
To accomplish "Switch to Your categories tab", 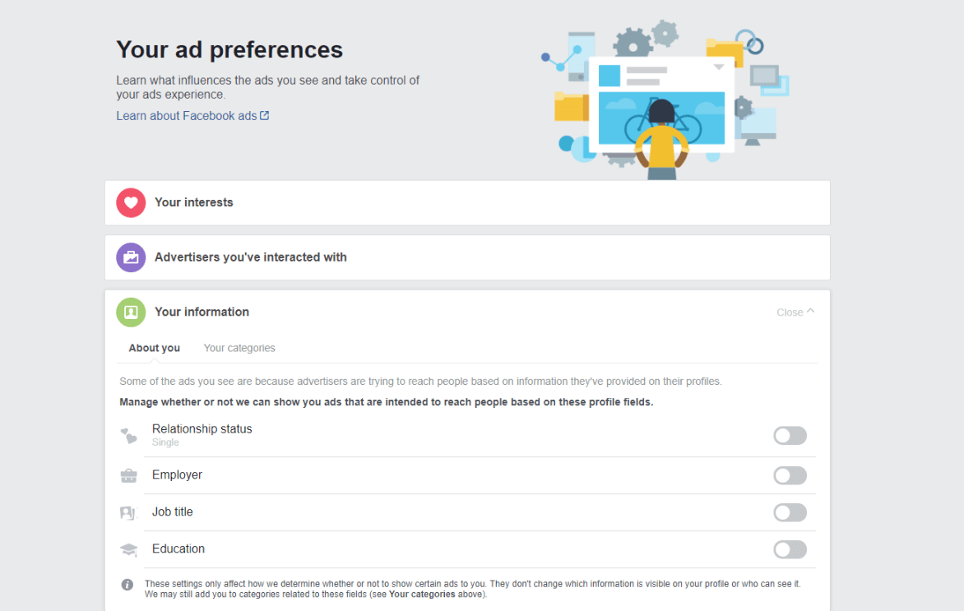I will (239, 348).
